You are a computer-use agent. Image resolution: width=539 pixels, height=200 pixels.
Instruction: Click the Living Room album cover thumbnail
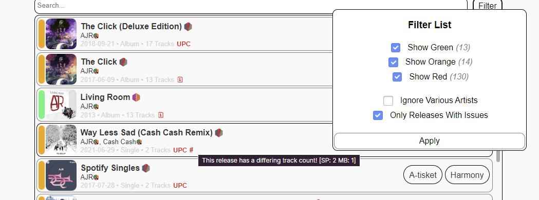tap(61, 105)
